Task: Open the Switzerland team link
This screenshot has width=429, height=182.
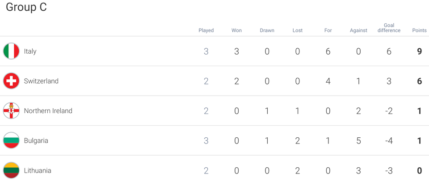Action: pyautogui.click(x=41, y=81)
